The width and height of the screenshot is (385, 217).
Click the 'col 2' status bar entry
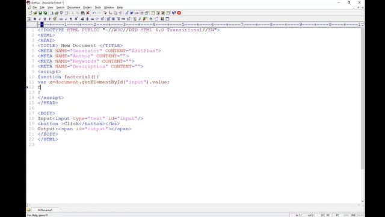310,215
